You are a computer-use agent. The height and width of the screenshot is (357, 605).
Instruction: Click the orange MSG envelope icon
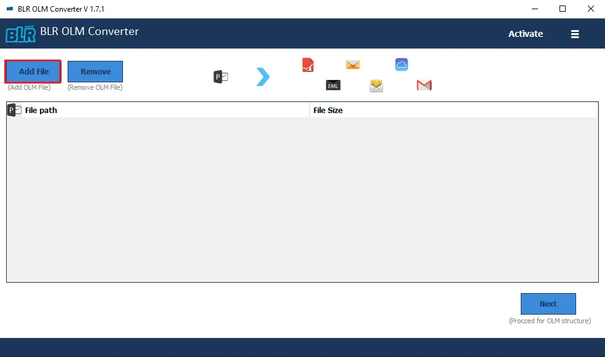coord(353,65)
